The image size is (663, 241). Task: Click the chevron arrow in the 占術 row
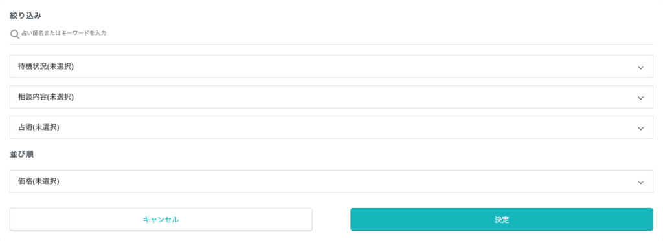640,129
